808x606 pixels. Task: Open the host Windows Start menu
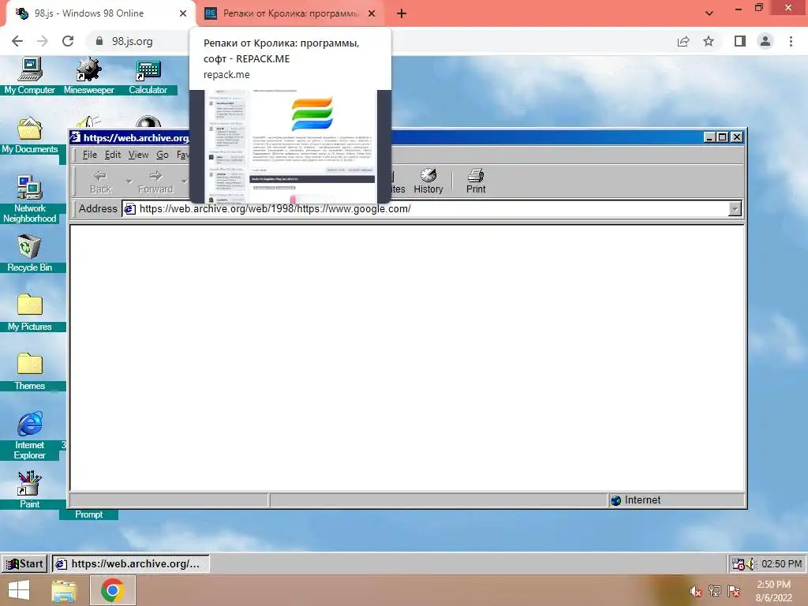pyautogui.click(x=19, y=590)
